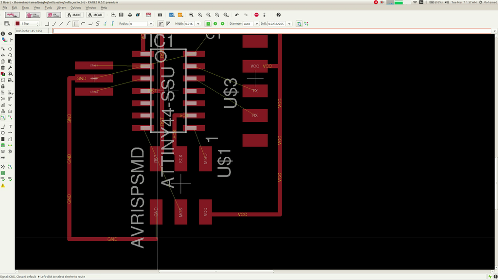Select the Ripup tool

[x=10, y=117]
